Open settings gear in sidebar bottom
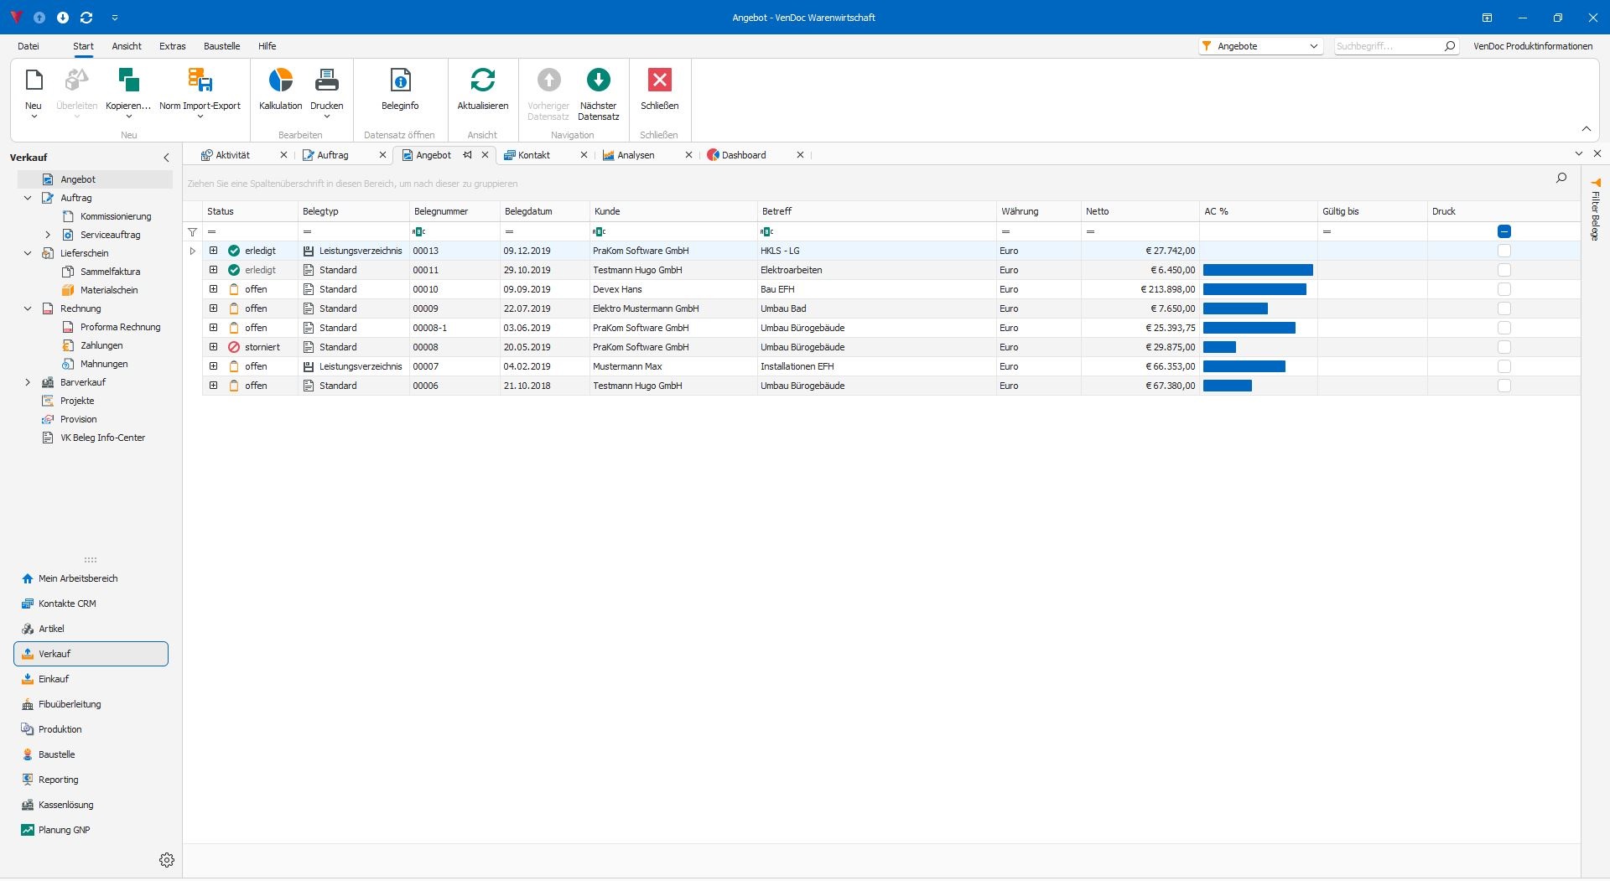This screenshot has height=881, width=1610. 167,860
